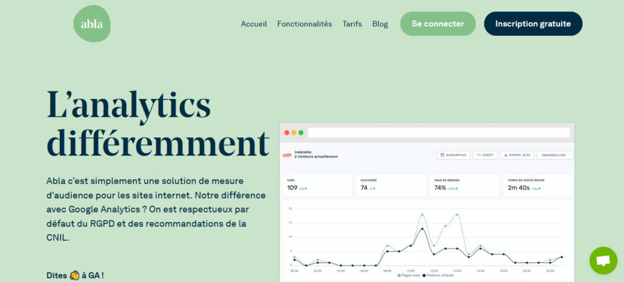Click the green window dot in mockup
Viewport: 624px width, 282px height.
click(x=301, y=132)
